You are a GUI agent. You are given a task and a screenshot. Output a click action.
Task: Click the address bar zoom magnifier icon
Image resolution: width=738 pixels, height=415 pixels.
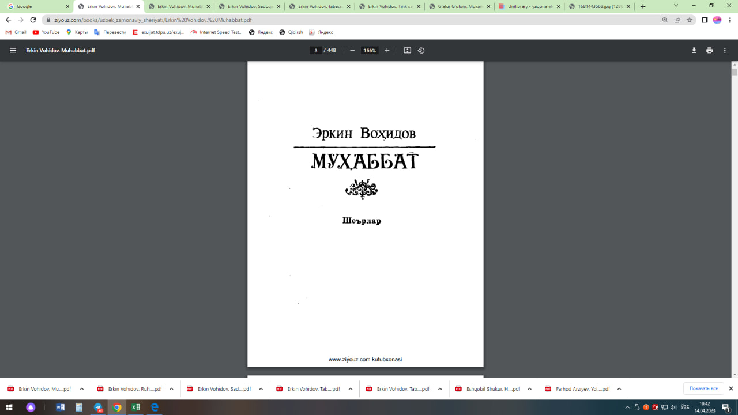pos(665,20)
